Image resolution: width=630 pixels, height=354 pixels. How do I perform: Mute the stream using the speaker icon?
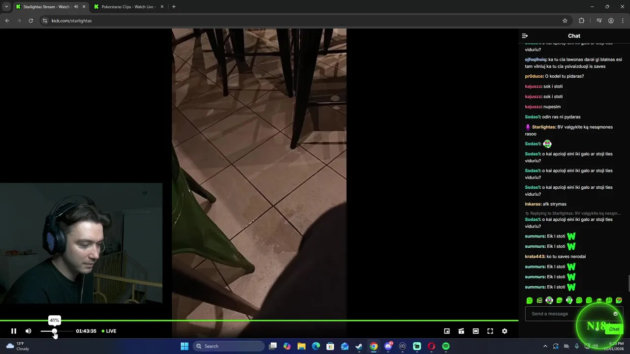pyautogui.click(x=28, y=331)
